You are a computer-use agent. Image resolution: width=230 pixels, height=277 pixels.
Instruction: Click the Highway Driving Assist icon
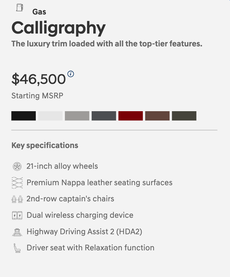pyautogui.click(x=17, y=232)
